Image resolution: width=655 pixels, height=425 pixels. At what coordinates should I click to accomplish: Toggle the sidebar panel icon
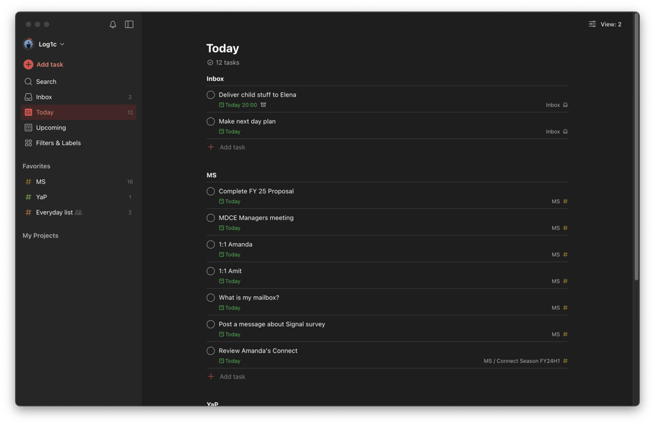129,25
